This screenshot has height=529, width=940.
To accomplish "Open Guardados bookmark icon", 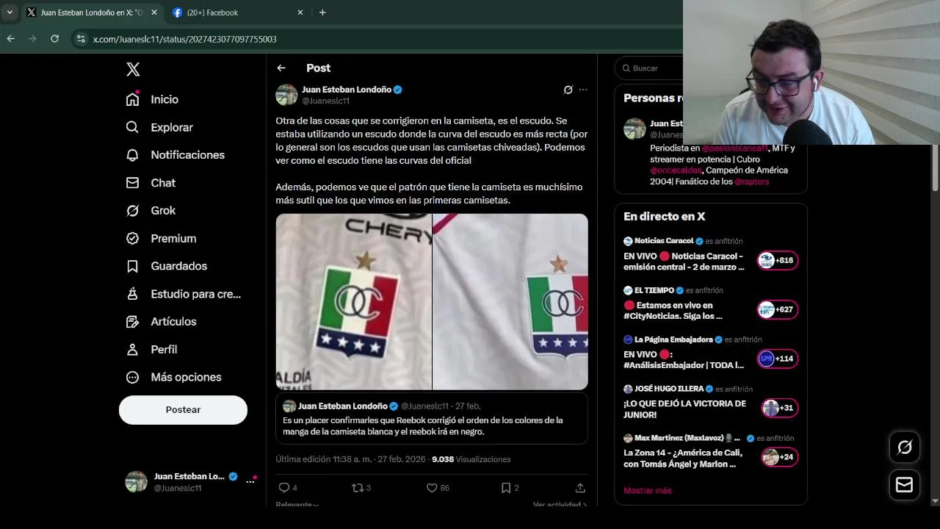I will 132,266.
